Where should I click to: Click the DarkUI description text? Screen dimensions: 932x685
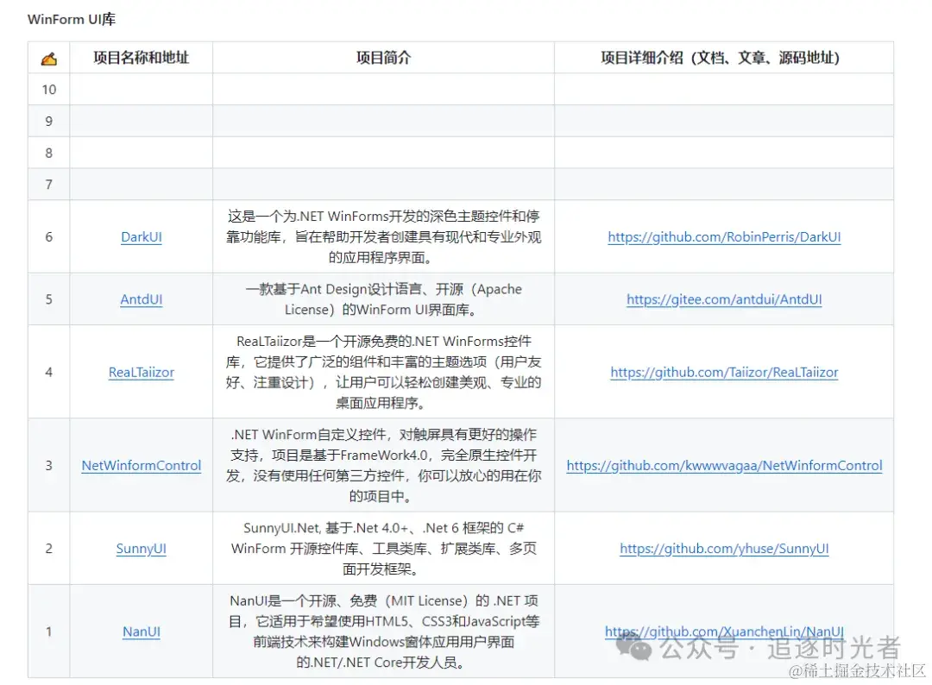pyautogui.click(x=383, y=237)
